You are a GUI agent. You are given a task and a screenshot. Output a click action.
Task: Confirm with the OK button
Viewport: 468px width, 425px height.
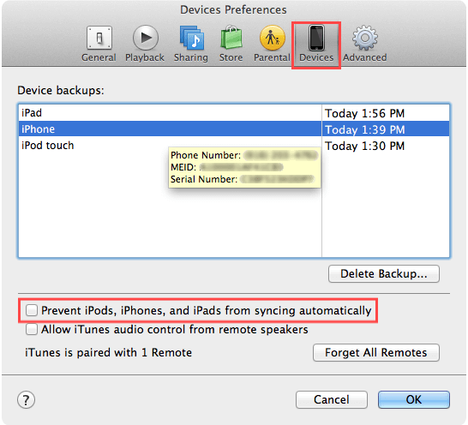pos(414,399)
